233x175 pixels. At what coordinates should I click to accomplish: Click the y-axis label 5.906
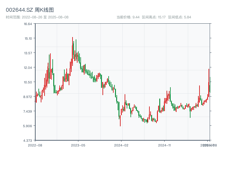[27, 126]
